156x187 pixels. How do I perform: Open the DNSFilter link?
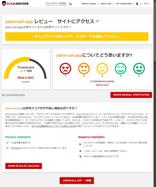click(15, 148)
